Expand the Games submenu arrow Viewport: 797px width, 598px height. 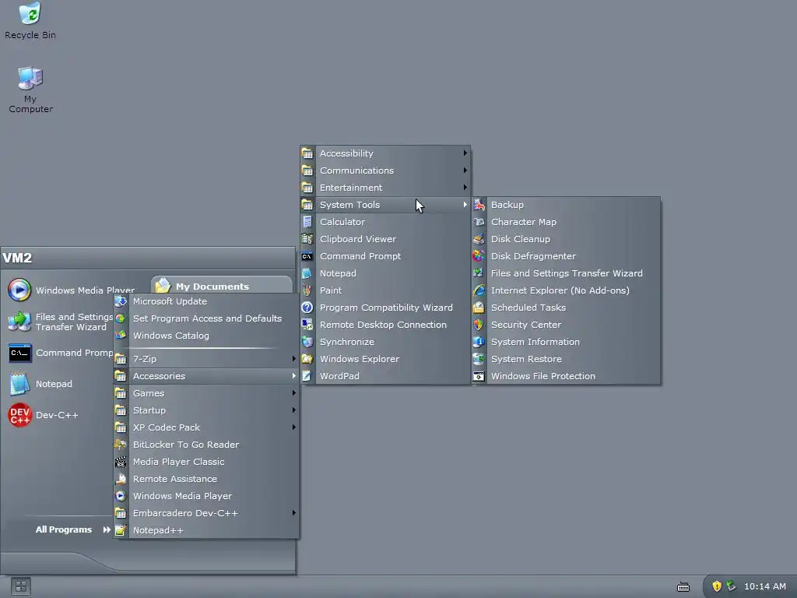(x=293, y=393)
